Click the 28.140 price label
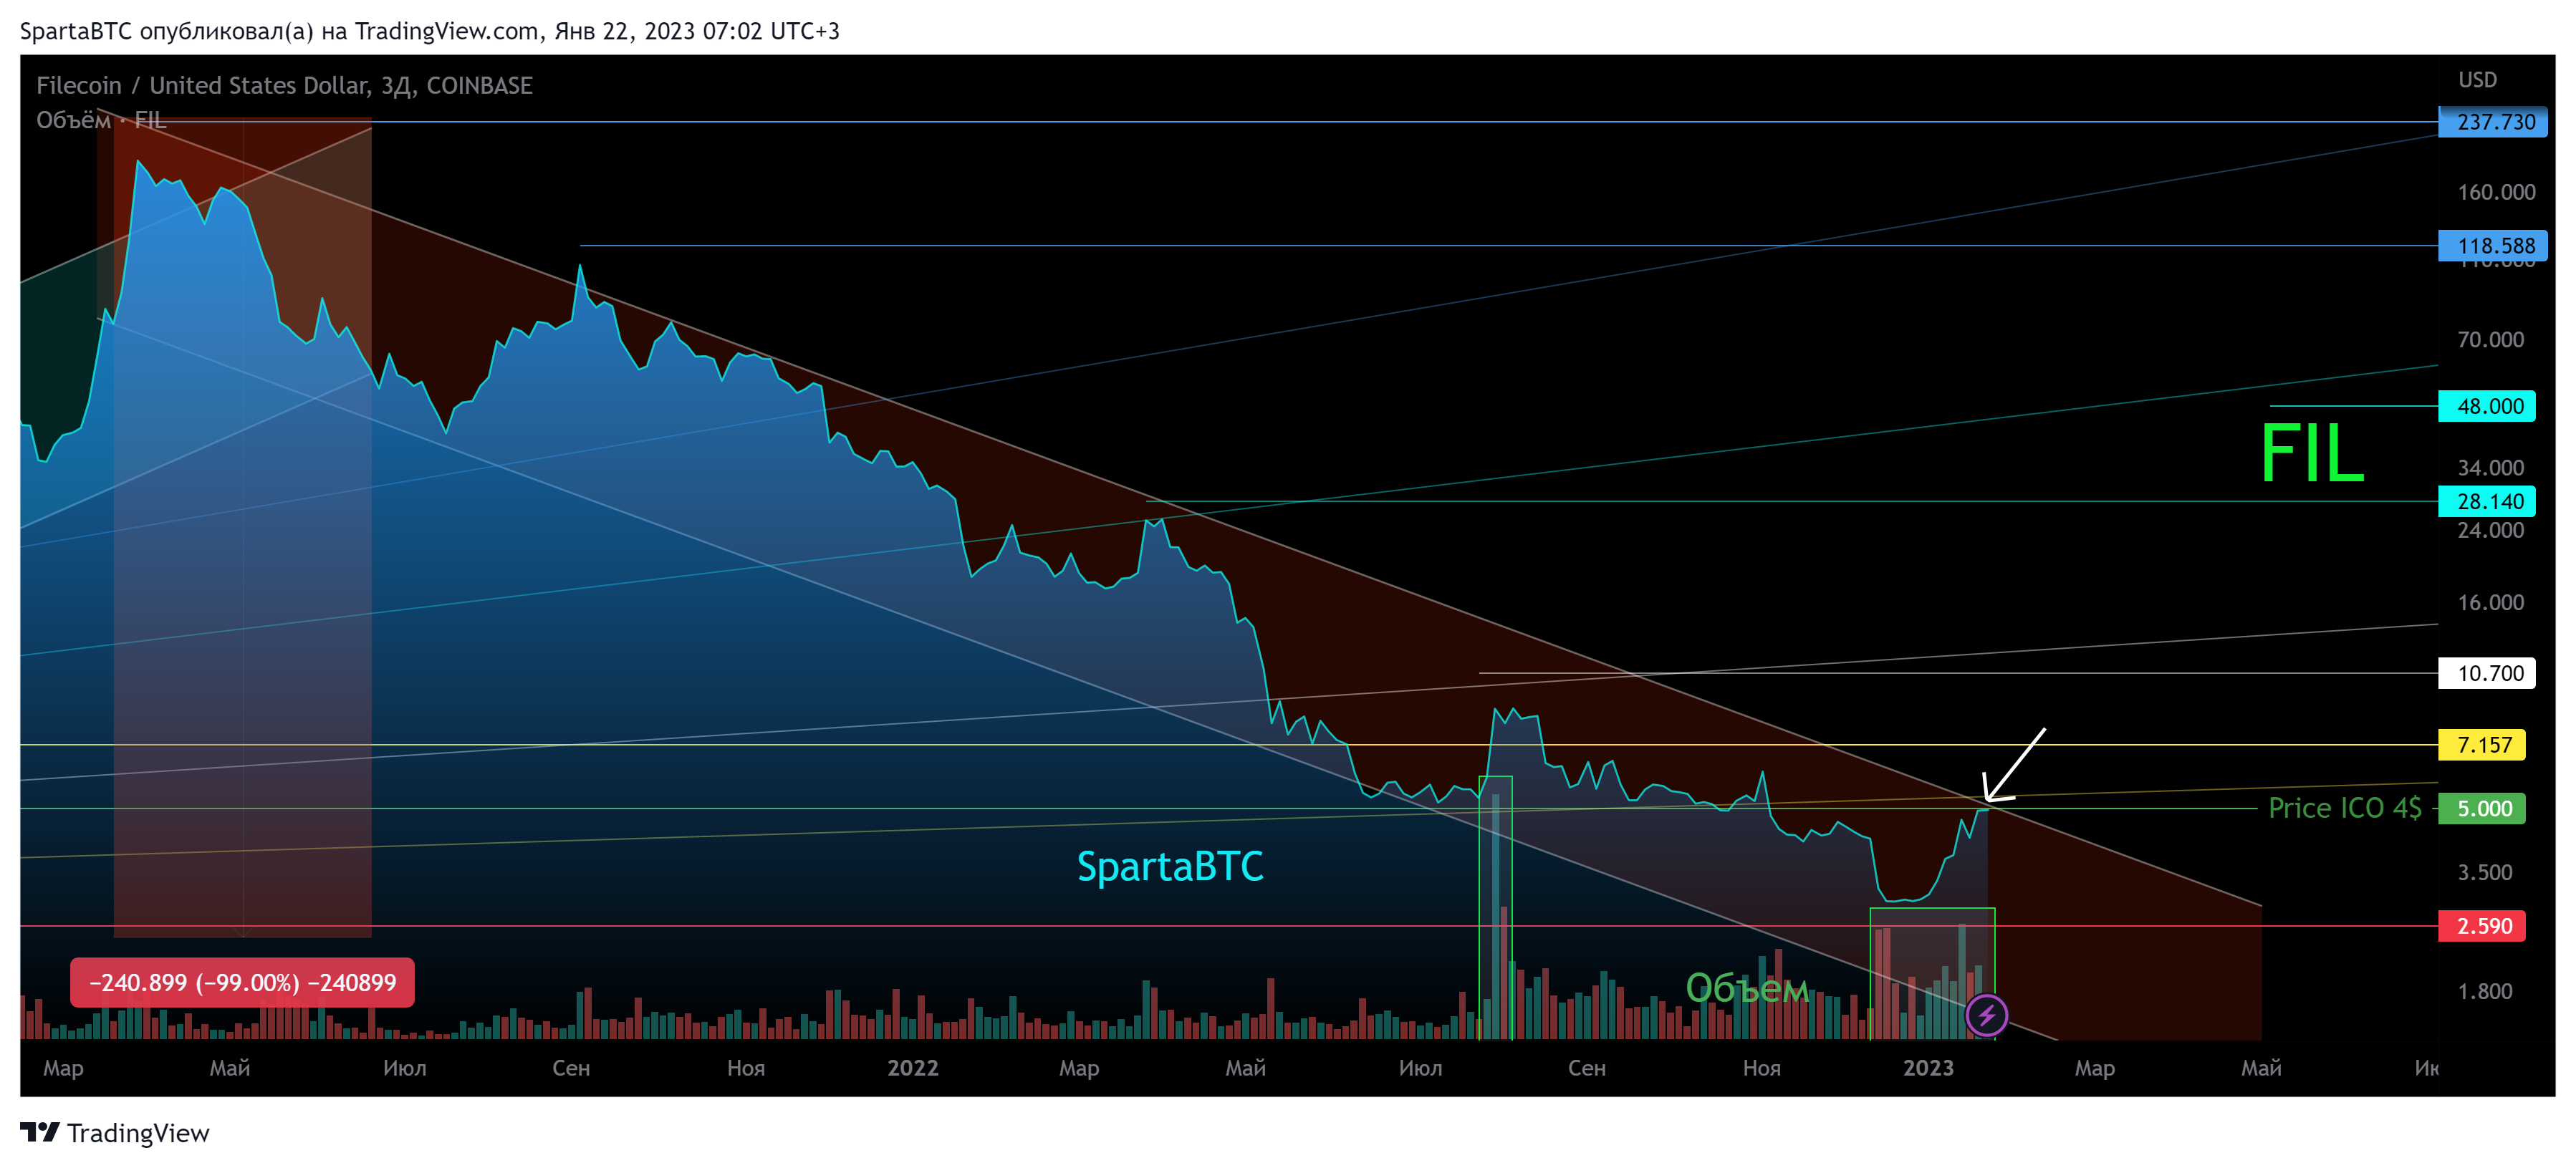This screenshot has width=2576, height=1168. (x=2487, y=502)
